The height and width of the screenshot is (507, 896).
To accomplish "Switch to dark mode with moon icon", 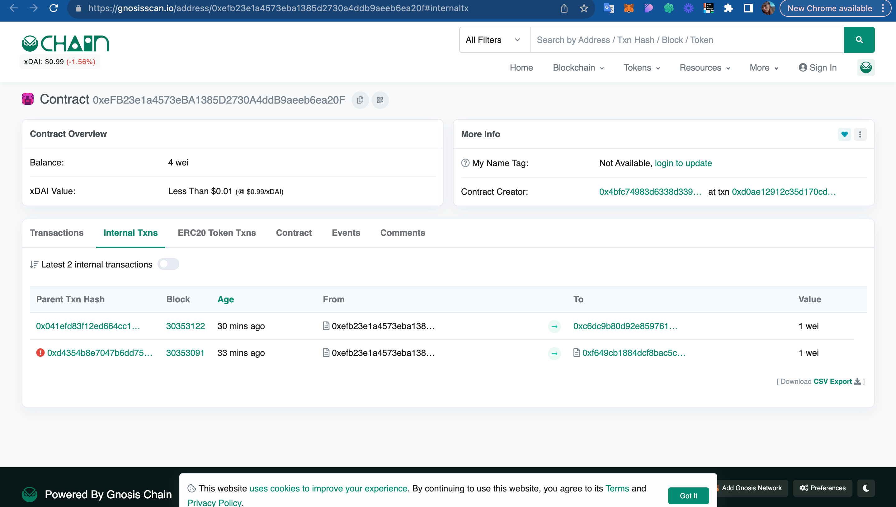I will (x=866, y=488).
